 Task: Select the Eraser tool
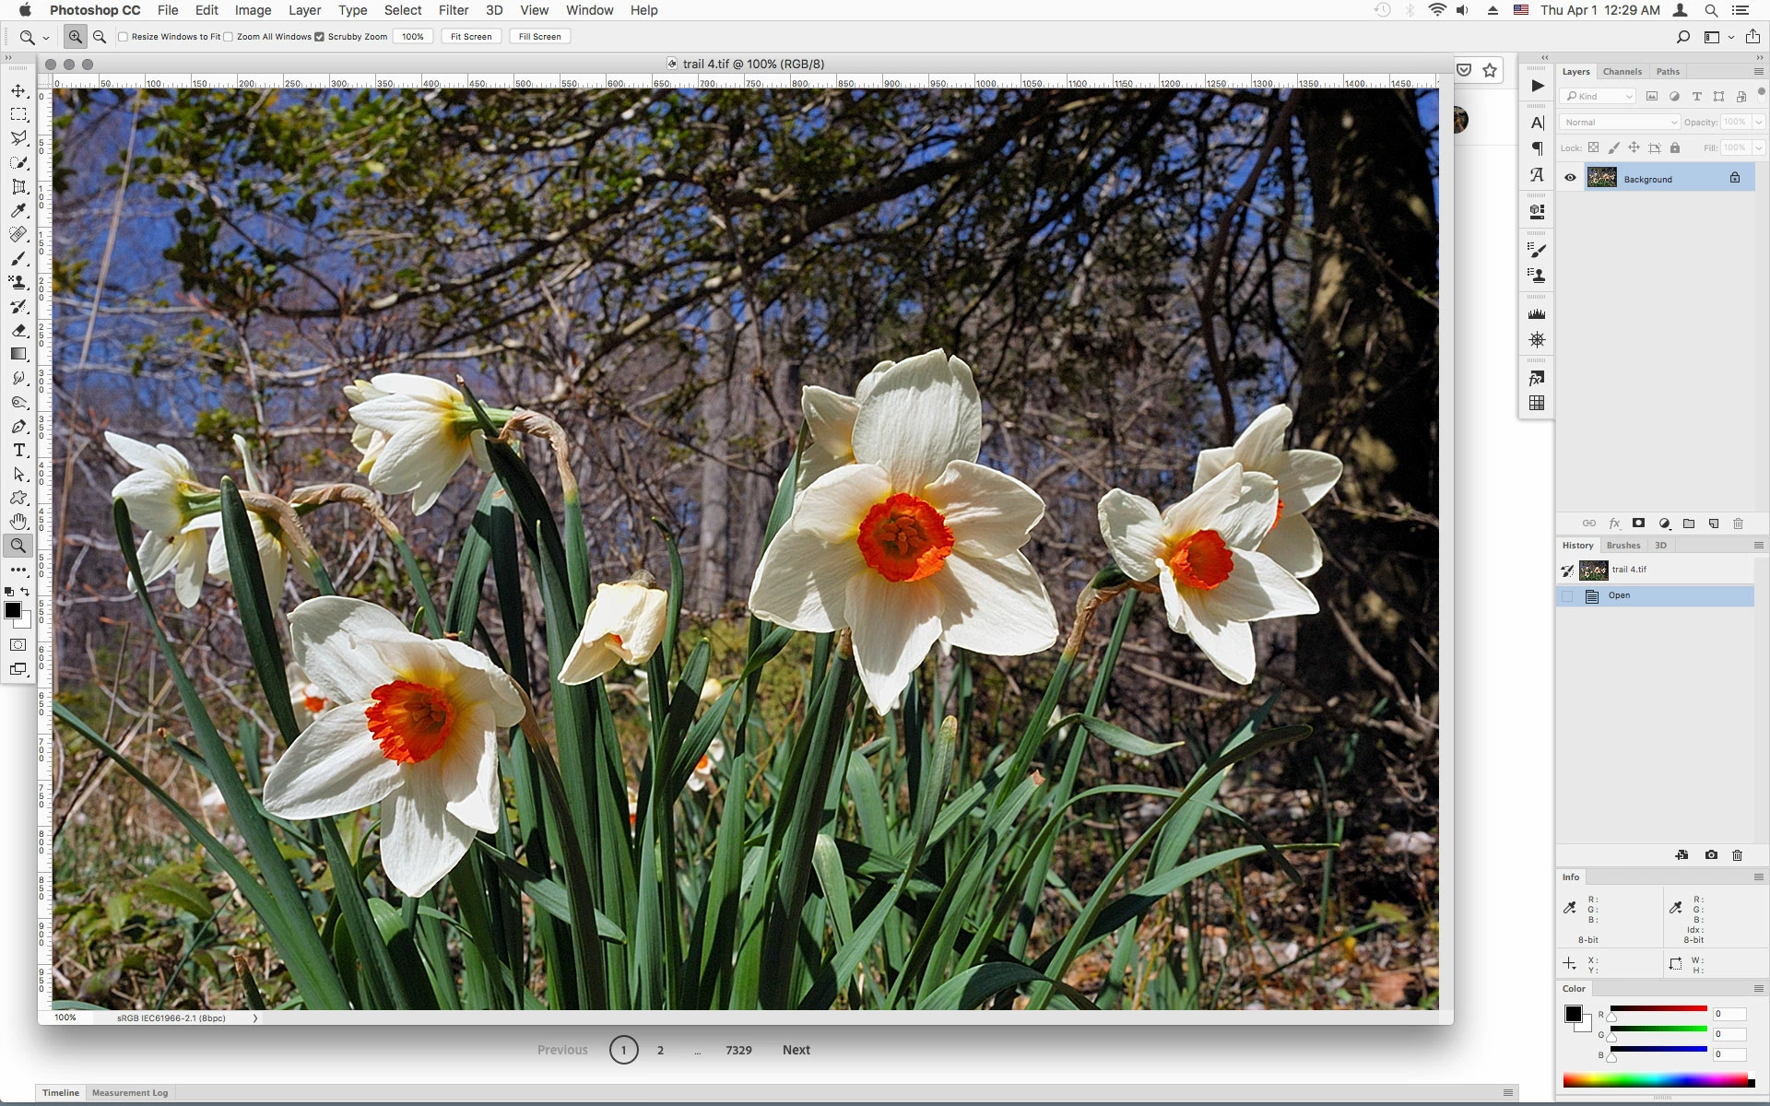[18, 330]
